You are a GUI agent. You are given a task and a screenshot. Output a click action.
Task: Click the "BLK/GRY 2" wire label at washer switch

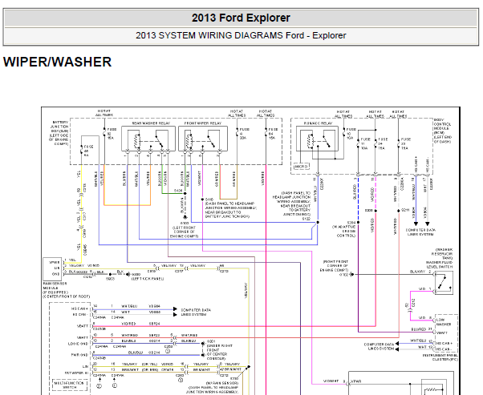[420, 272]
